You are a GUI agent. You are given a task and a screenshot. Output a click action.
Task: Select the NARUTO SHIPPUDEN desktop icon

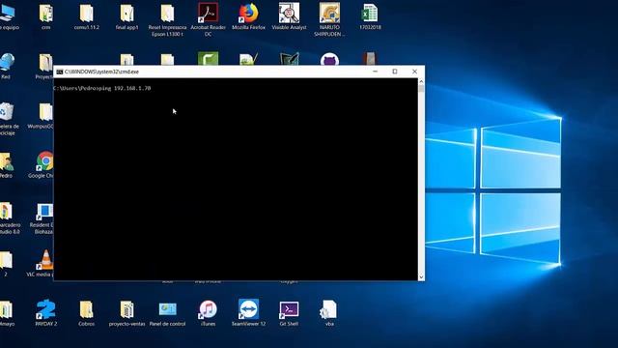pos(329,14)
